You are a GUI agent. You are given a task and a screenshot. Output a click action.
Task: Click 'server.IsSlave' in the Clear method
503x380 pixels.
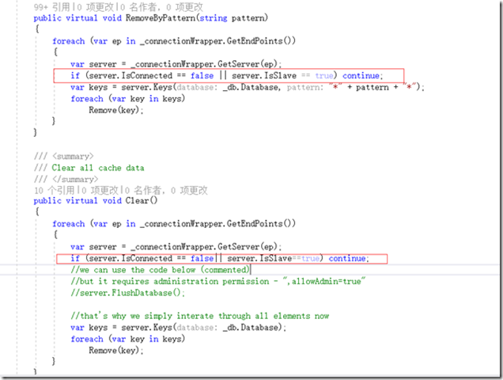point(259,259)
